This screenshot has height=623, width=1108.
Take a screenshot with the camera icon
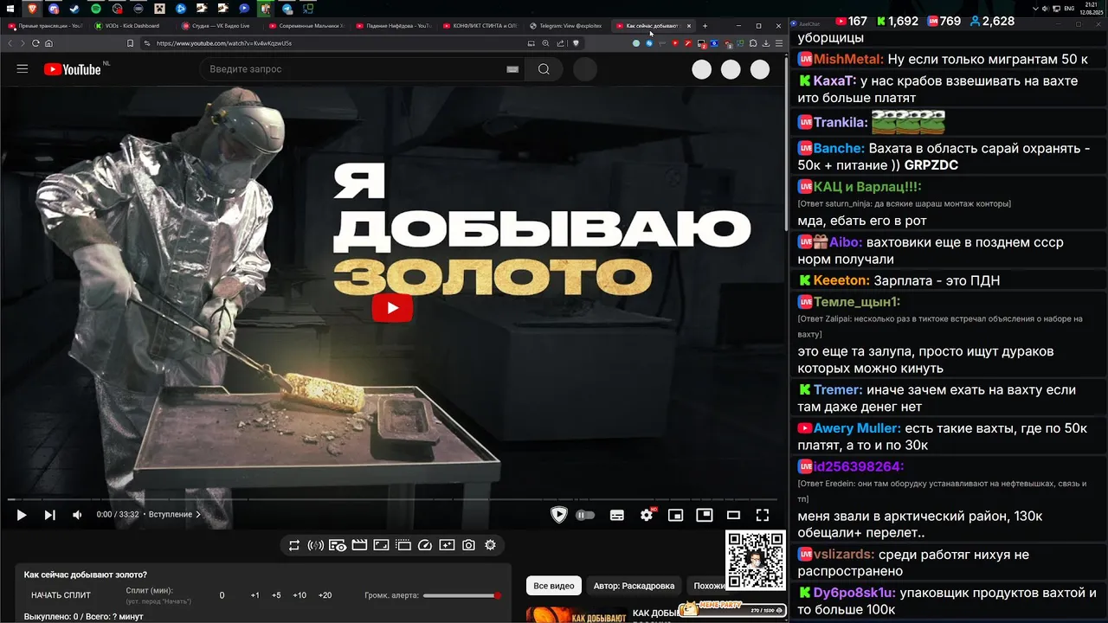click(x=468, y=545)
